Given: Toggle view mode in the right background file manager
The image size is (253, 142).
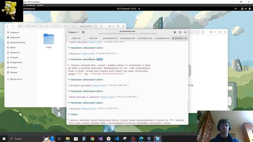Looking at the screenshot, I should 211,32.
